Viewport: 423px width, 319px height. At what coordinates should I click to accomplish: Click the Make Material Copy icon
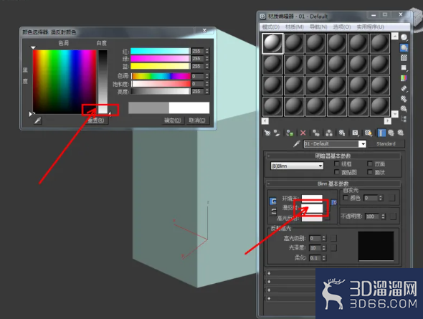316,133
